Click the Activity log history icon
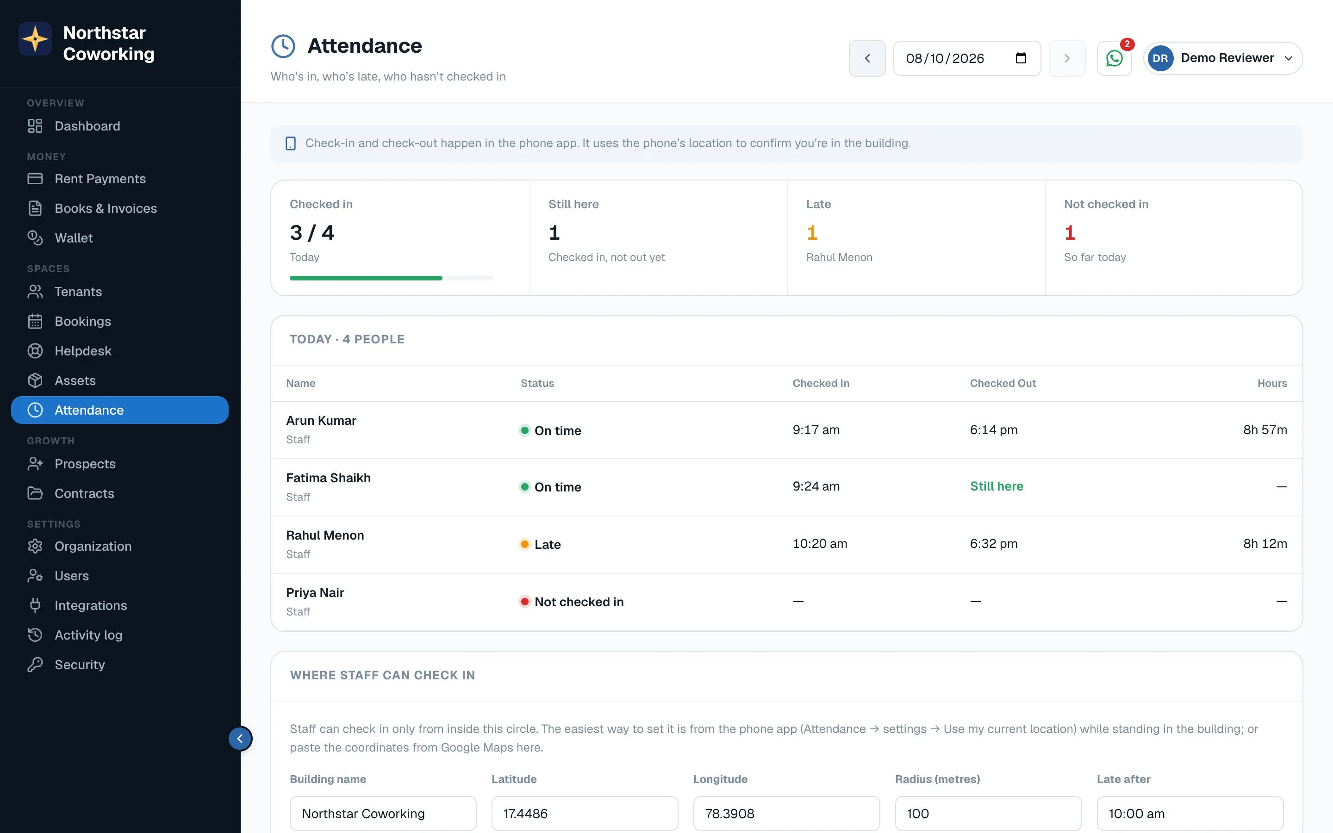The width and height of the screenshot is (1333, 833). coord(35,635)
